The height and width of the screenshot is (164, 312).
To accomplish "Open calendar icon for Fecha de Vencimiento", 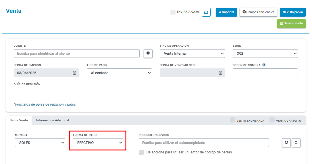I will pyautogui.click(x=220, y=73).
